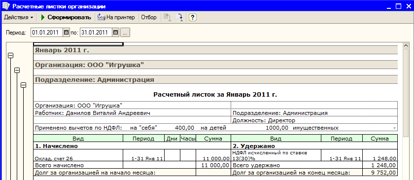Click the 9 752,00 end balance cell
The width and height of the screenshot is (414, 180).
coord(380,173)
